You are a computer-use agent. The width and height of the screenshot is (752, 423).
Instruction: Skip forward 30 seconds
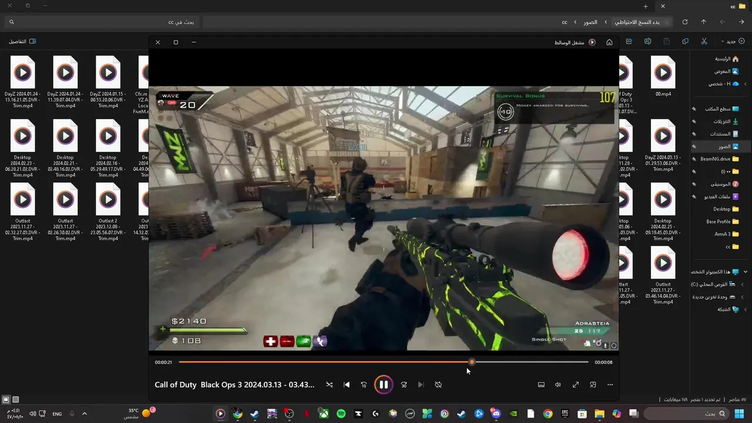pyautogui.click(x=404, y=385)
